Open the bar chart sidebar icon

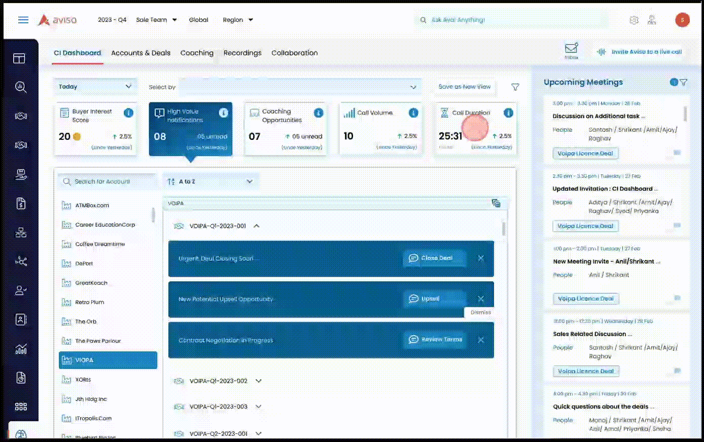[21, 349]
